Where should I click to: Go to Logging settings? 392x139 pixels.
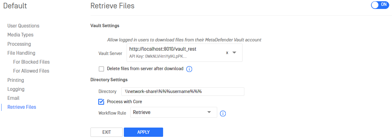coord(16,89)
